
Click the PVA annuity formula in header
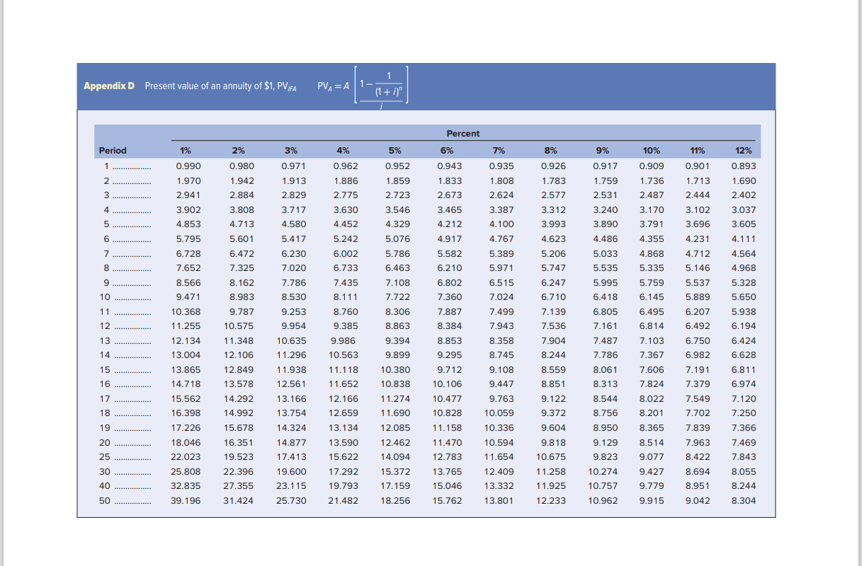tap(363, 87)
